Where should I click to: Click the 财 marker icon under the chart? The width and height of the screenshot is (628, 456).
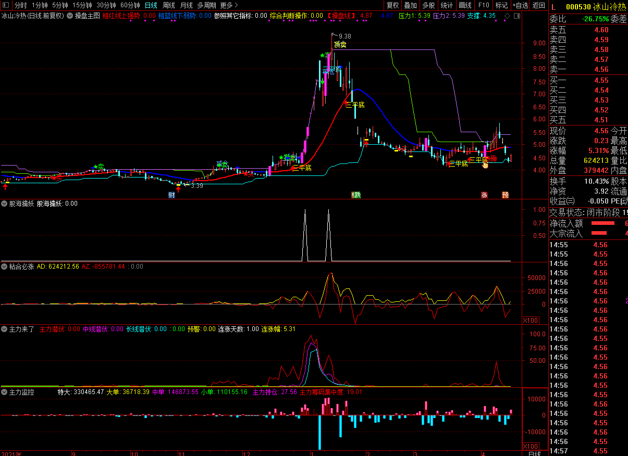click(x=171, y=195)
